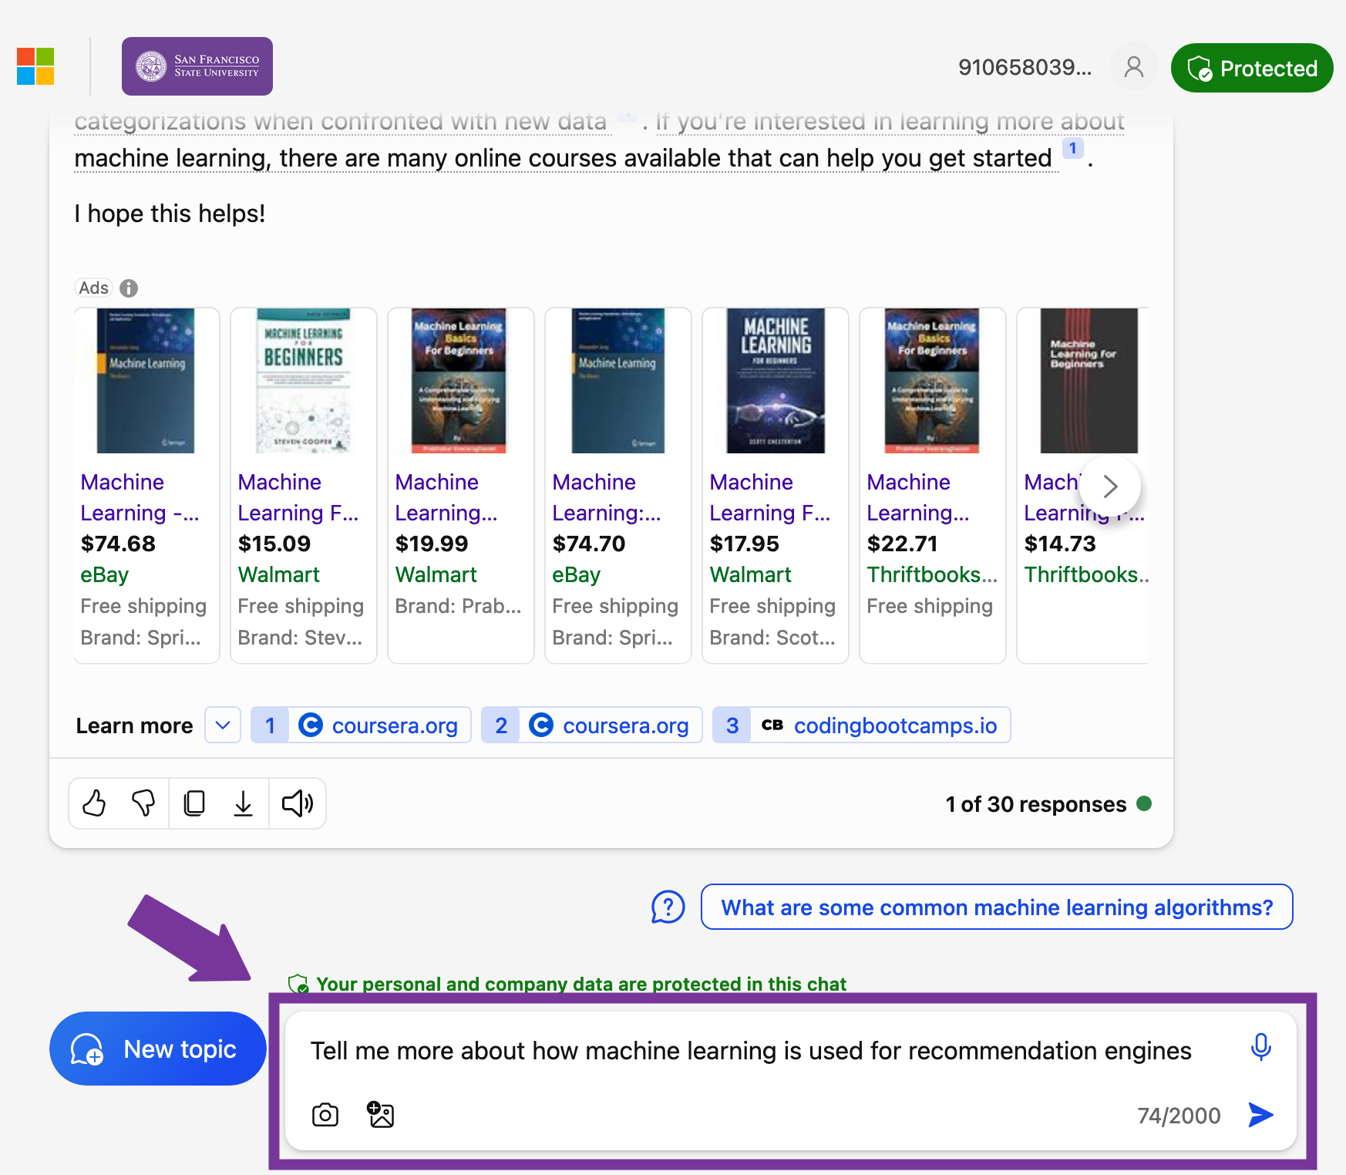Copy the Copilot response

[194, 803]
